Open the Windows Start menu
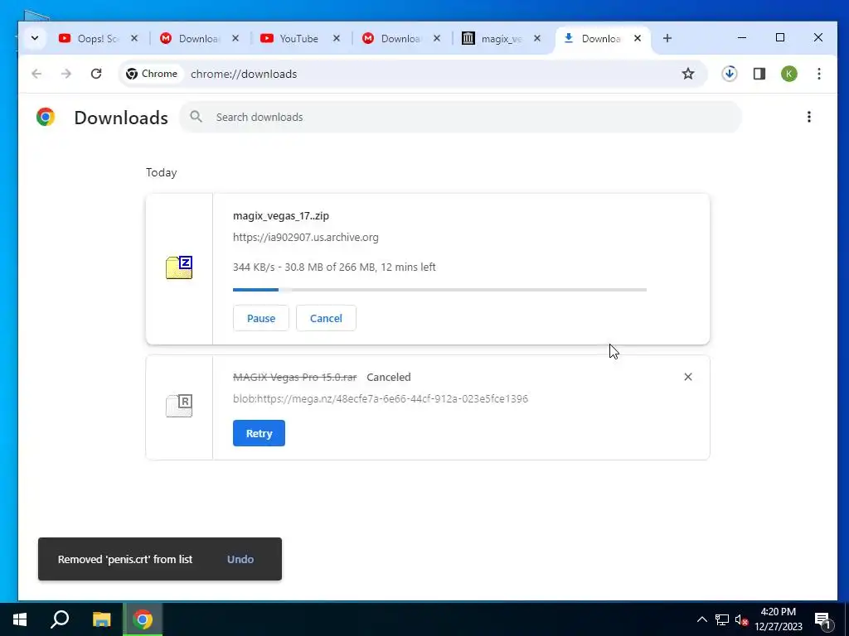 coord(20,619)
